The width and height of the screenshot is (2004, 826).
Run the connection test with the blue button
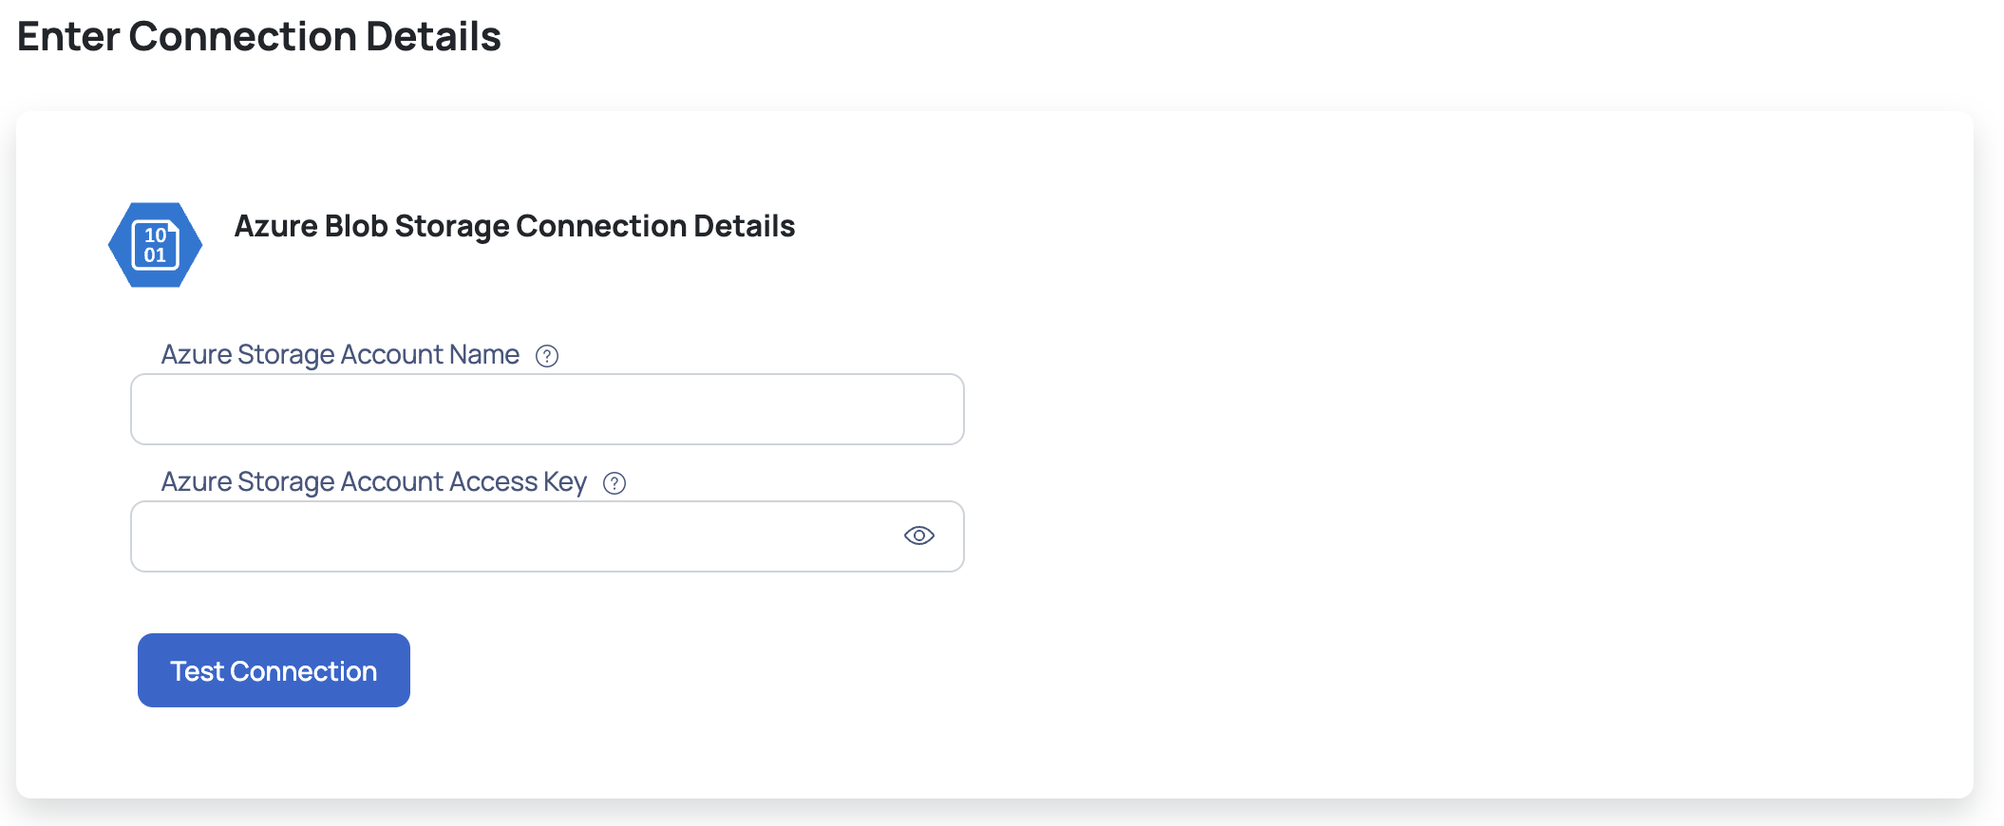pos(274,670)
